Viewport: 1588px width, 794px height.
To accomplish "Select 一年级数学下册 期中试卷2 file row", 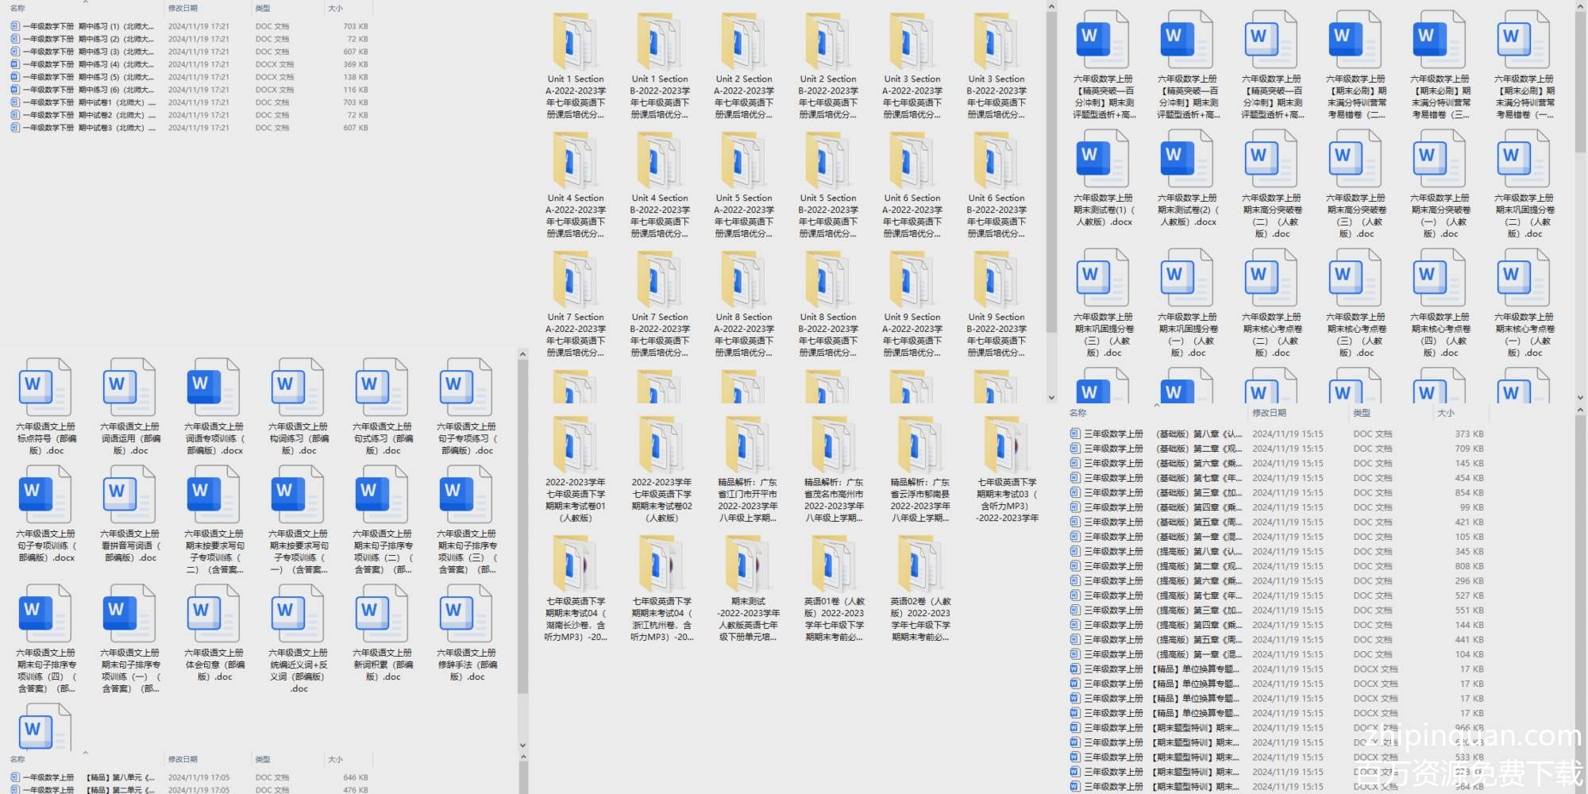I will pyautogui.click(x=87, y=115).
